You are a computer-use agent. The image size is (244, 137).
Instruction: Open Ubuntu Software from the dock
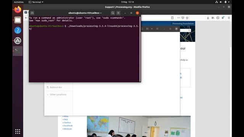(18, 41)
